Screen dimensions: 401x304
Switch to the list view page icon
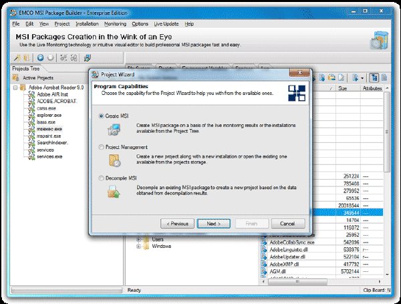(384, 78)
